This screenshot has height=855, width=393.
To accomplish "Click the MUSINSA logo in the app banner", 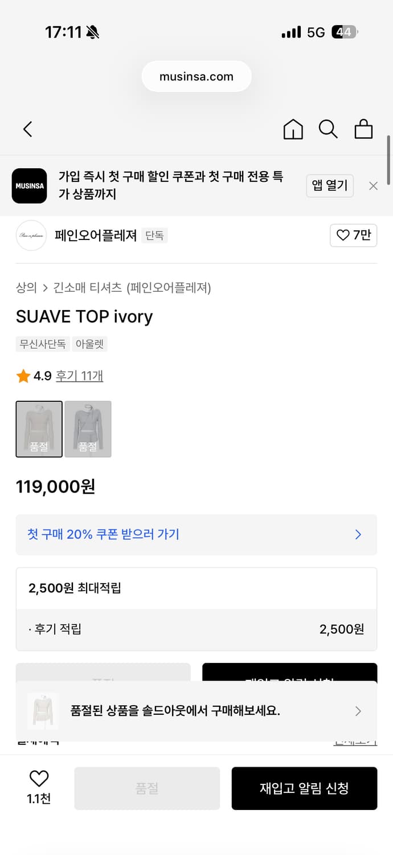I will [29, 186].
